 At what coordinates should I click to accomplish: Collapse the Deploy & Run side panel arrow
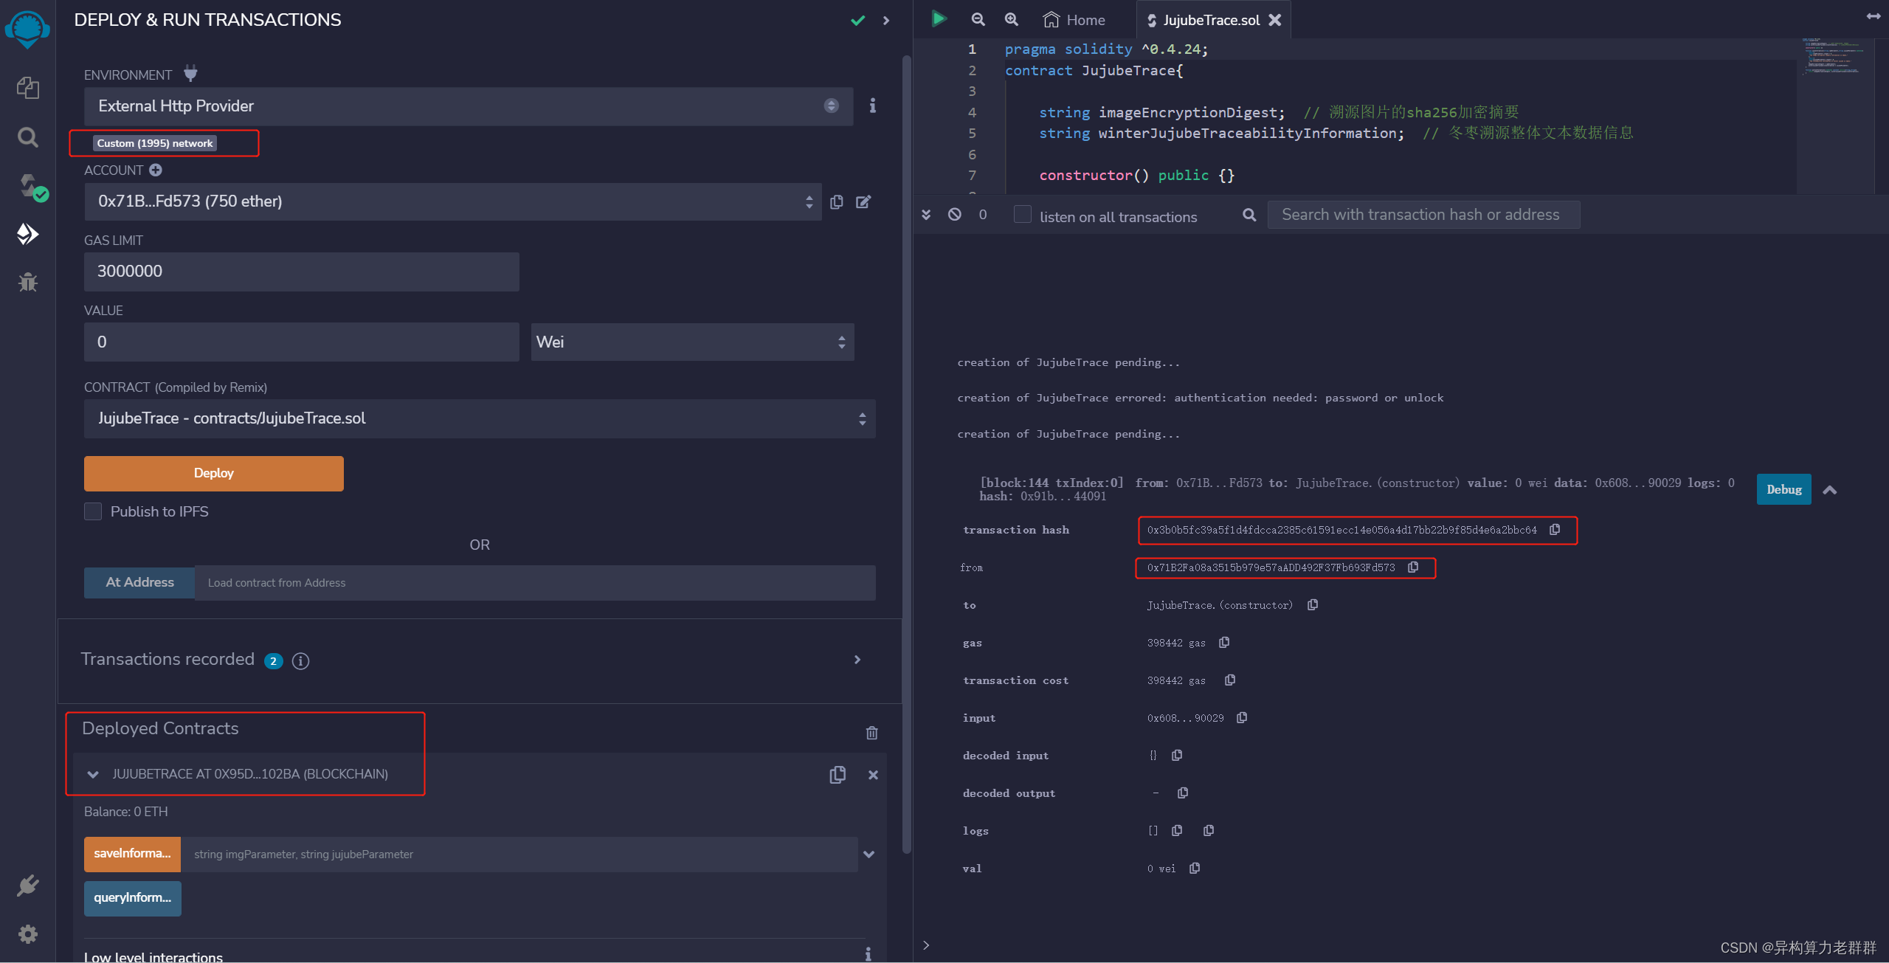point(886,21)
